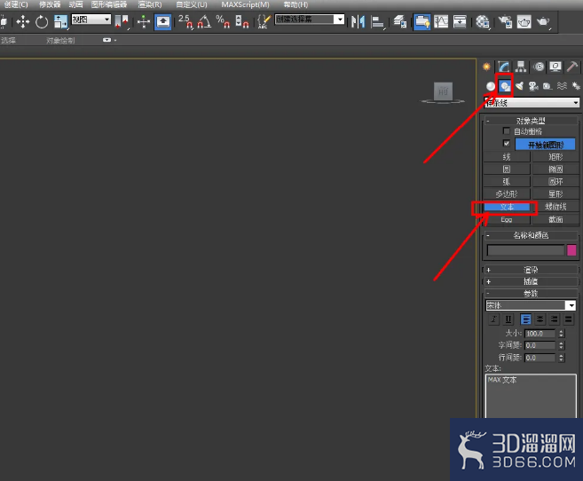The width and height of the screenshot is (583, 481).
Task: Open Render Setup teapot icon
Action: click(505, 21)
